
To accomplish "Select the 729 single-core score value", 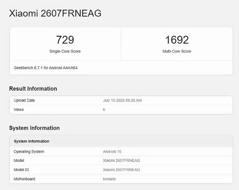I will click(65, 40).
